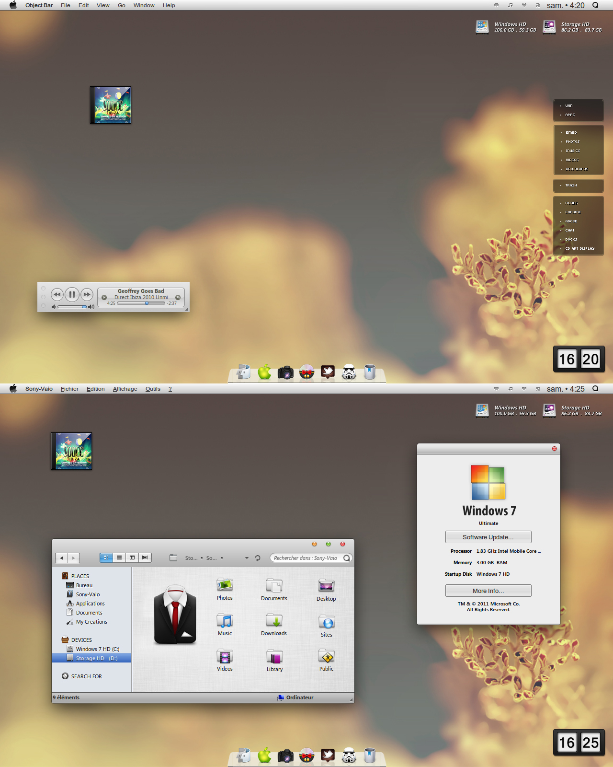Click the loop arrow right of the song title
The width and height of the screenshot is (613, 767).
pos(178,297)
